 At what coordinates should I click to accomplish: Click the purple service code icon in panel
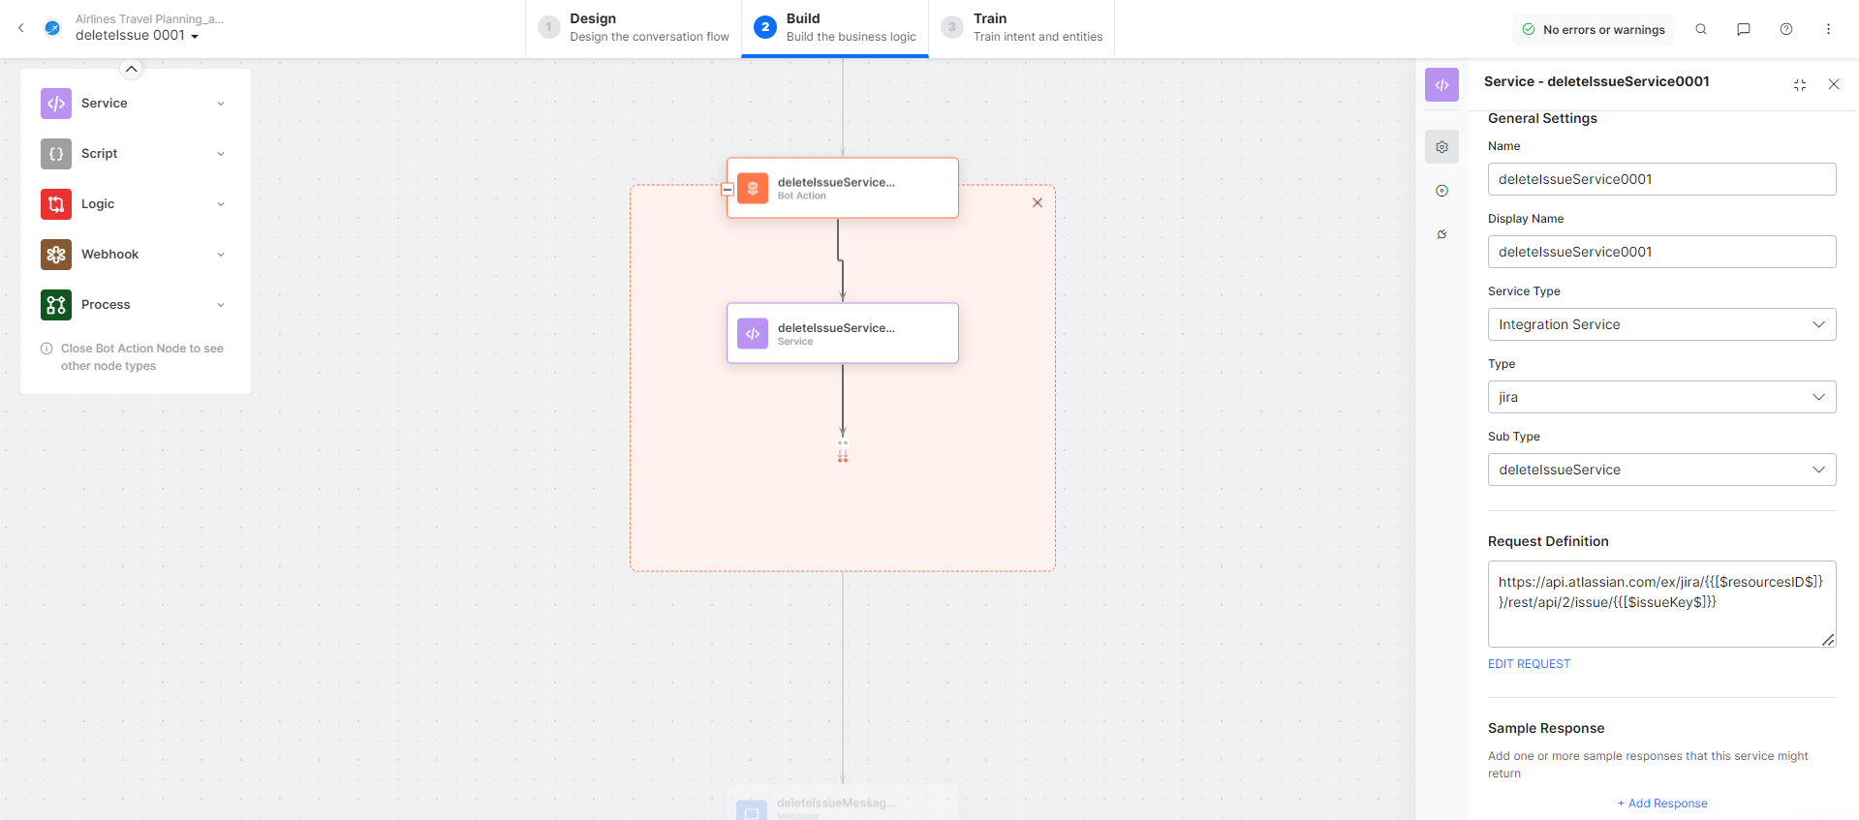[1441, 85]
